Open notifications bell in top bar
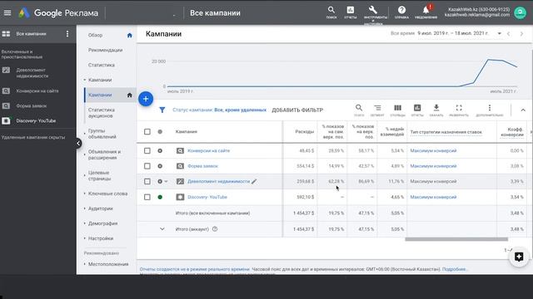 [426, 10]
